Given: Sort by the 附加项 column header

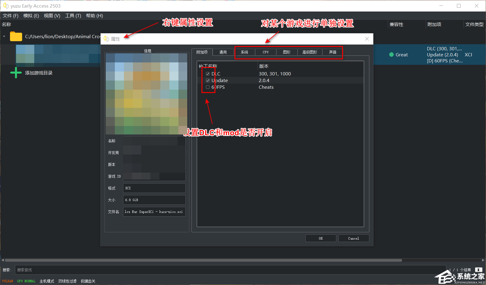Looking at the screenshot, I should point(434,25).
